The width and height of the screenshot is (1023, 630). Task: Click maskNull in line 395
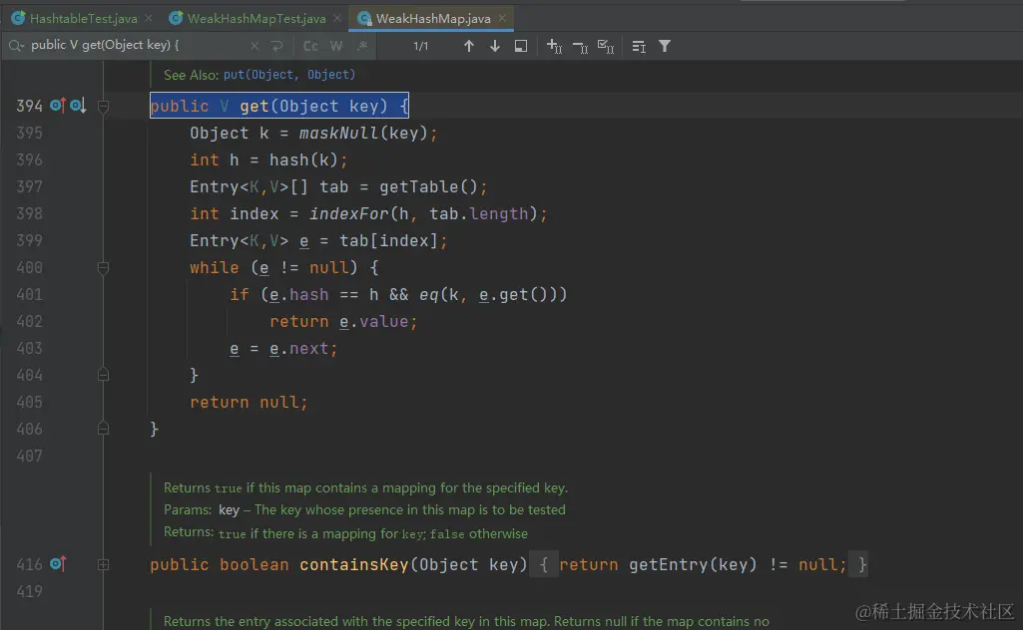coord(338,133)
